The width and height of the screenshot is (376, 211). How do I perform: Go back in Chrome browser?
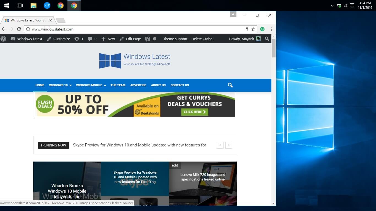coord(4,29)
